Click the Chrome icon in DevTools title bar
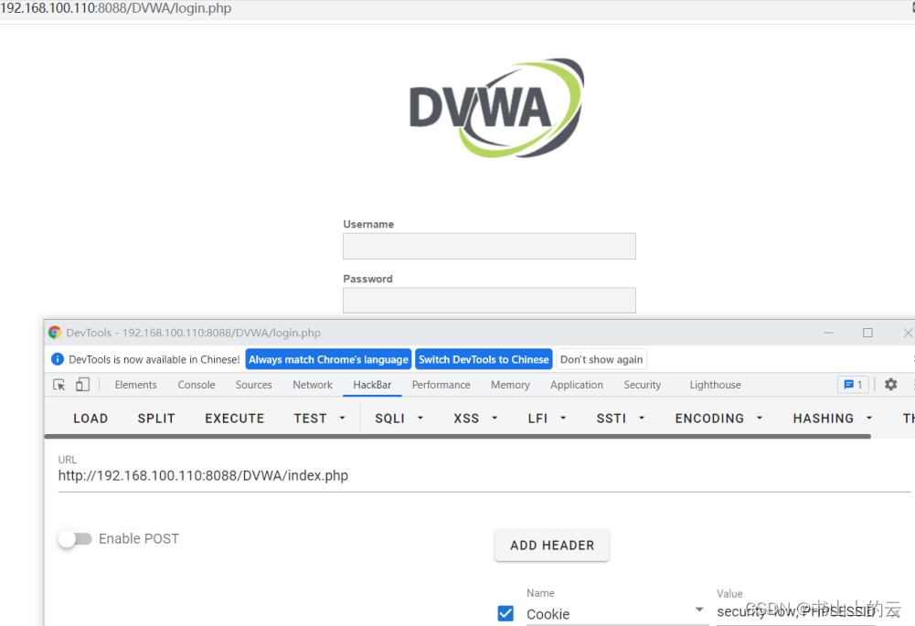The height and width of the screenshot is (626, 915). (x=55, y=333)
